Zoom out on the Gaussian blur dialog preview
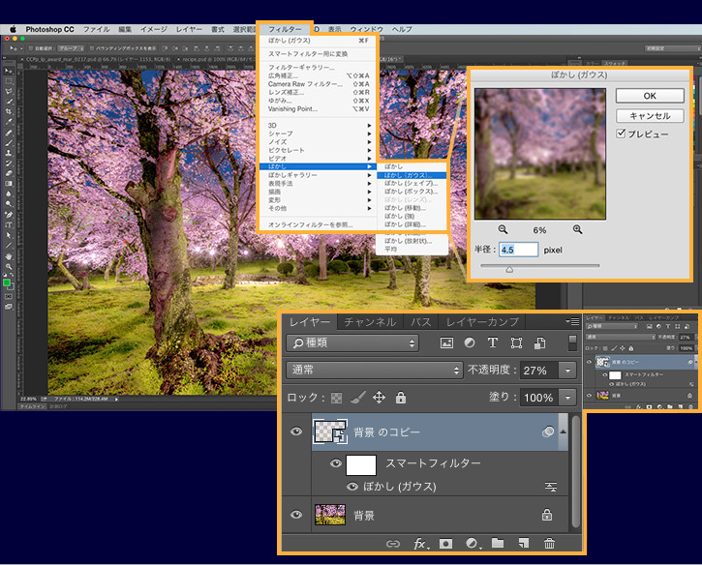702x565 pixels. (503, 229)
